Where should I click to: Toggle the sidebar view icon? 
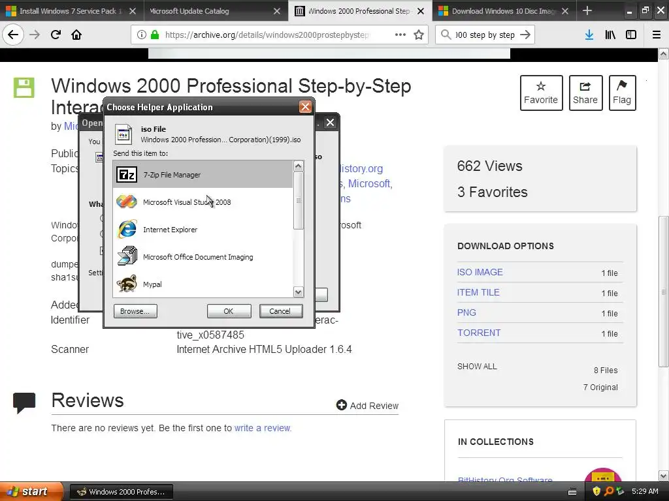pyautogui.click(x=631, y=35)
